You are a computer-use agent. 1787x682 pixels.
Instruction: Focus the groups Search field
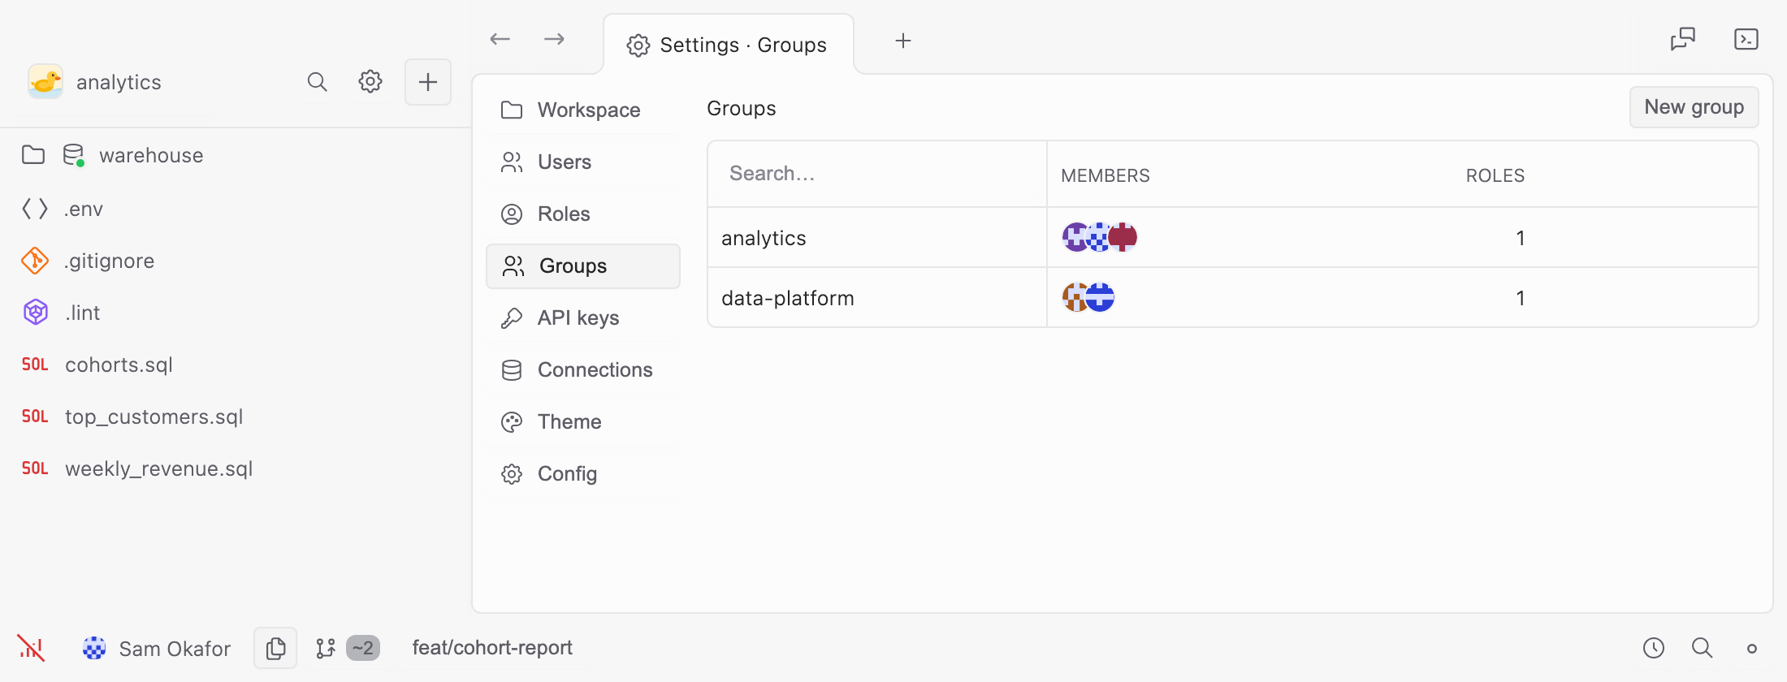click(877, 174)
